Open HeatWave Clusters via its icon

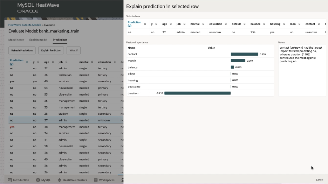coord(59,180)
